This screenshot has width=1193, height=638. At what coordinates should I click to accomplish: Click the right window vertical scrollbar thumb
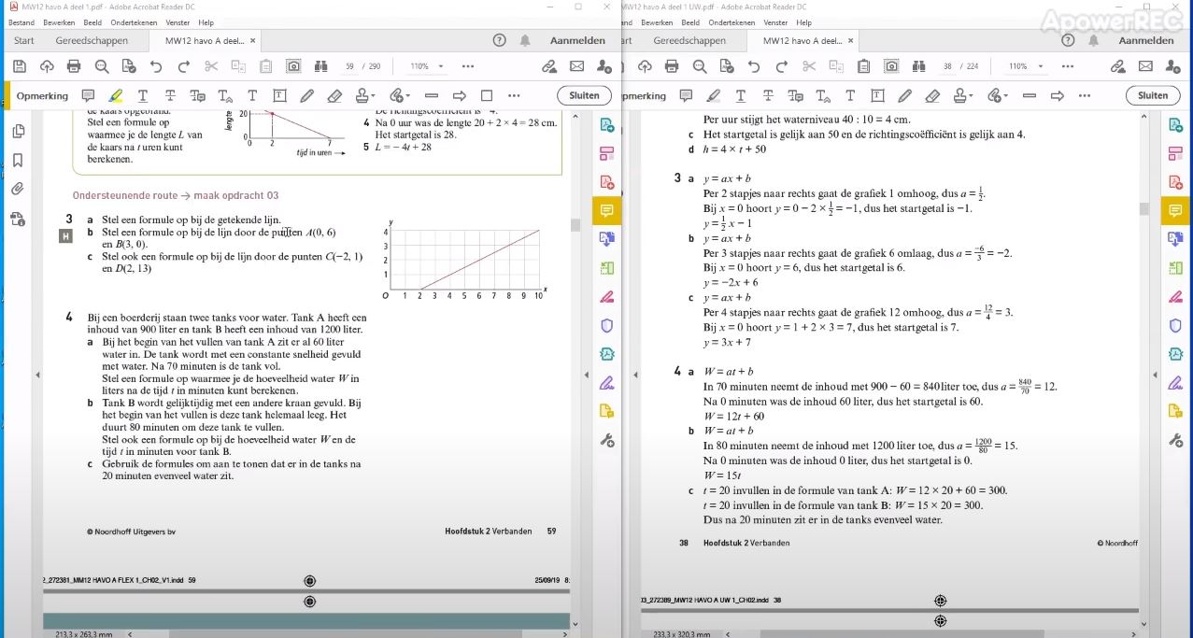pos(1143,208)
